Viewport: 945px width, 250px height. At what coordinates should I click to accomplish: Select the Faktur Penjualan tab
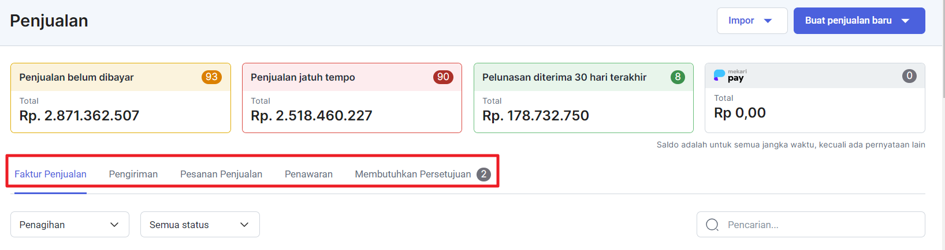[50, 174]
